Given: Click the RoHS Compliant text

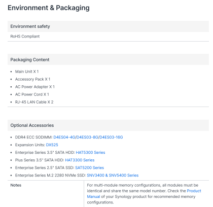Looking at the screenshot, I should [25, 37].
